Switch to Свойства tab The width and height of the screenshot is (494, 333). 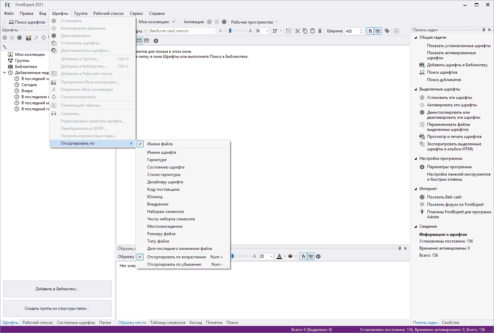(x=450, y=323)
